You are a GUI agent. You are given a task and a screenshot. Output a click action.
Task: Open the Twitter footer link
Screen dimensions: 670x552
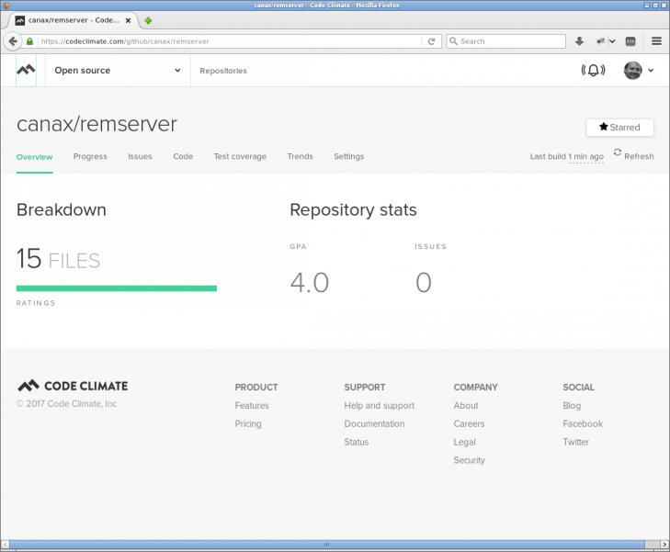pyautogui.click(x=575, y=442)
